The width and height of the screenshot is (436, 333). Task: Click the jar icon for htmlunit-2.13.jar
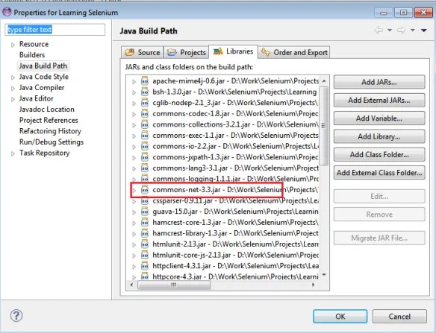coord(145,244)
